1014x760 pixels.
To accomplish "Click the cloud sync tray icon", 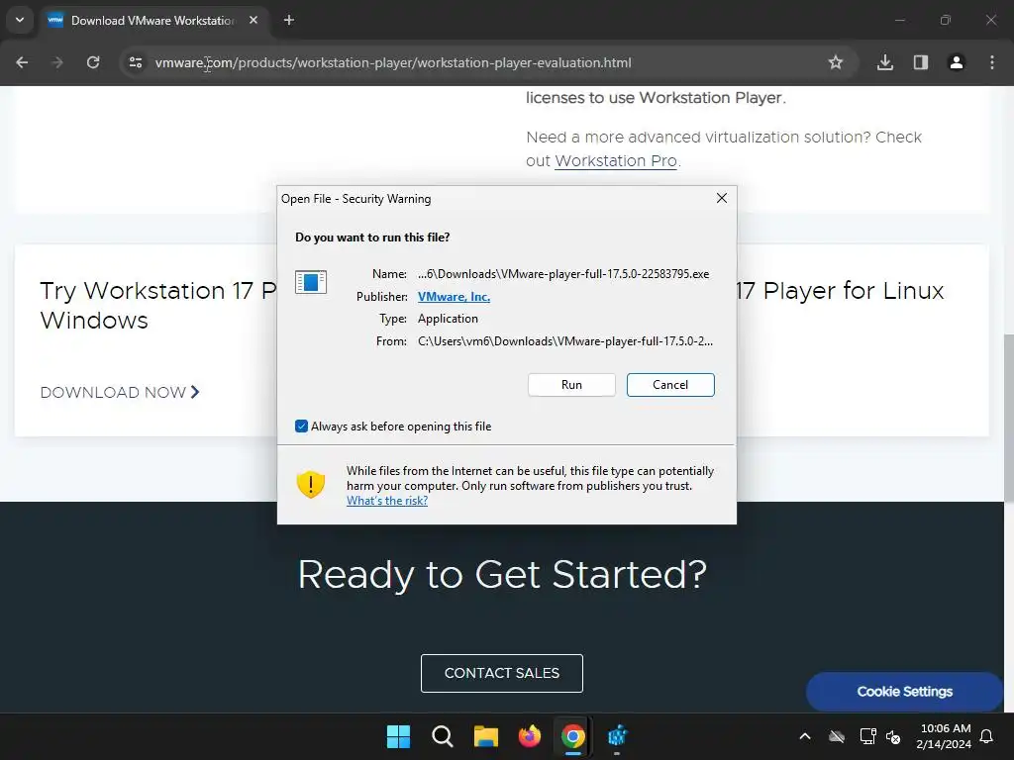I will pos(837,736).
